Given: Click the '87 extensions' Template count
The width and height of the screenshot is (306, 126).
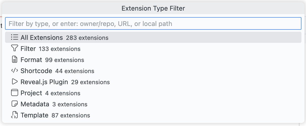Looking at the screenshot, I should click(x=71, y=115).
